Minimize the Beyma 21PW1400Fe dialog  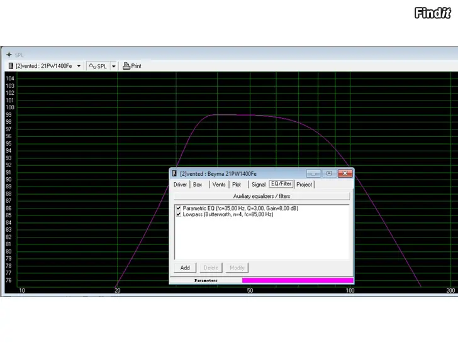pos(313,173)
